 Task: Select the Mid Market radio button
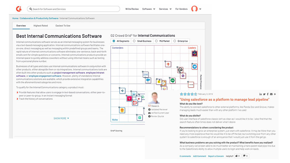[156, 41]
